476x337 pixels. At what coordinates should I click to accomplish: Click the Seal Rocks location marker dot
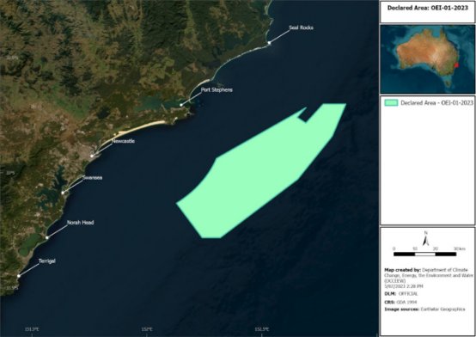pos(269,43)
